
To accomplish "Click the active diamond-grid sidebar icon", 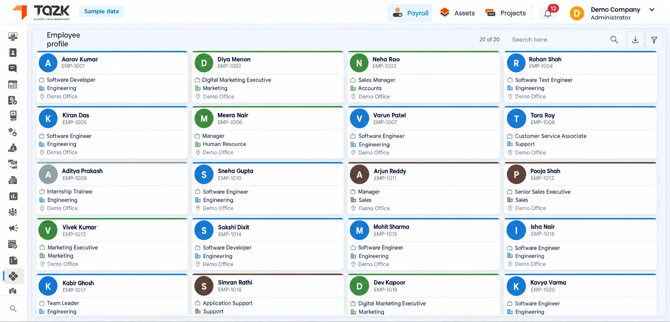I will coord(13,276).
